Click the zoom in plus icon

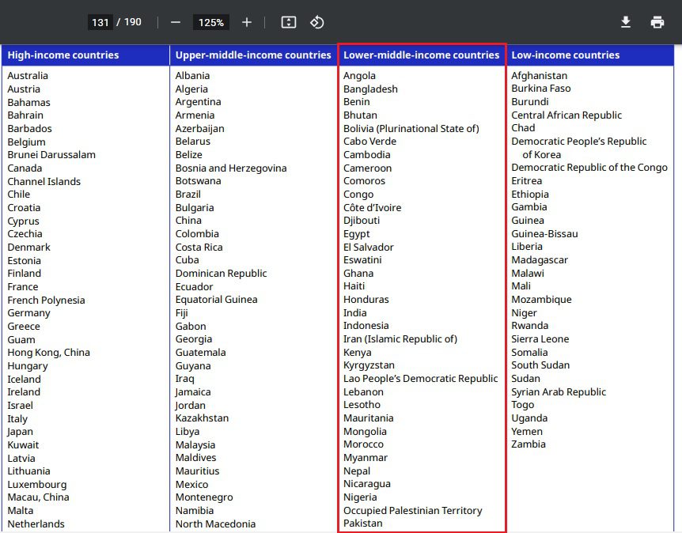[x=247, y=22]
